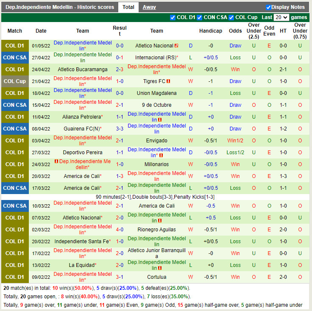Untick the COL Cup checkbox
Image resolution: width=312 pixels, height=311 pixels.
[231, 17]
